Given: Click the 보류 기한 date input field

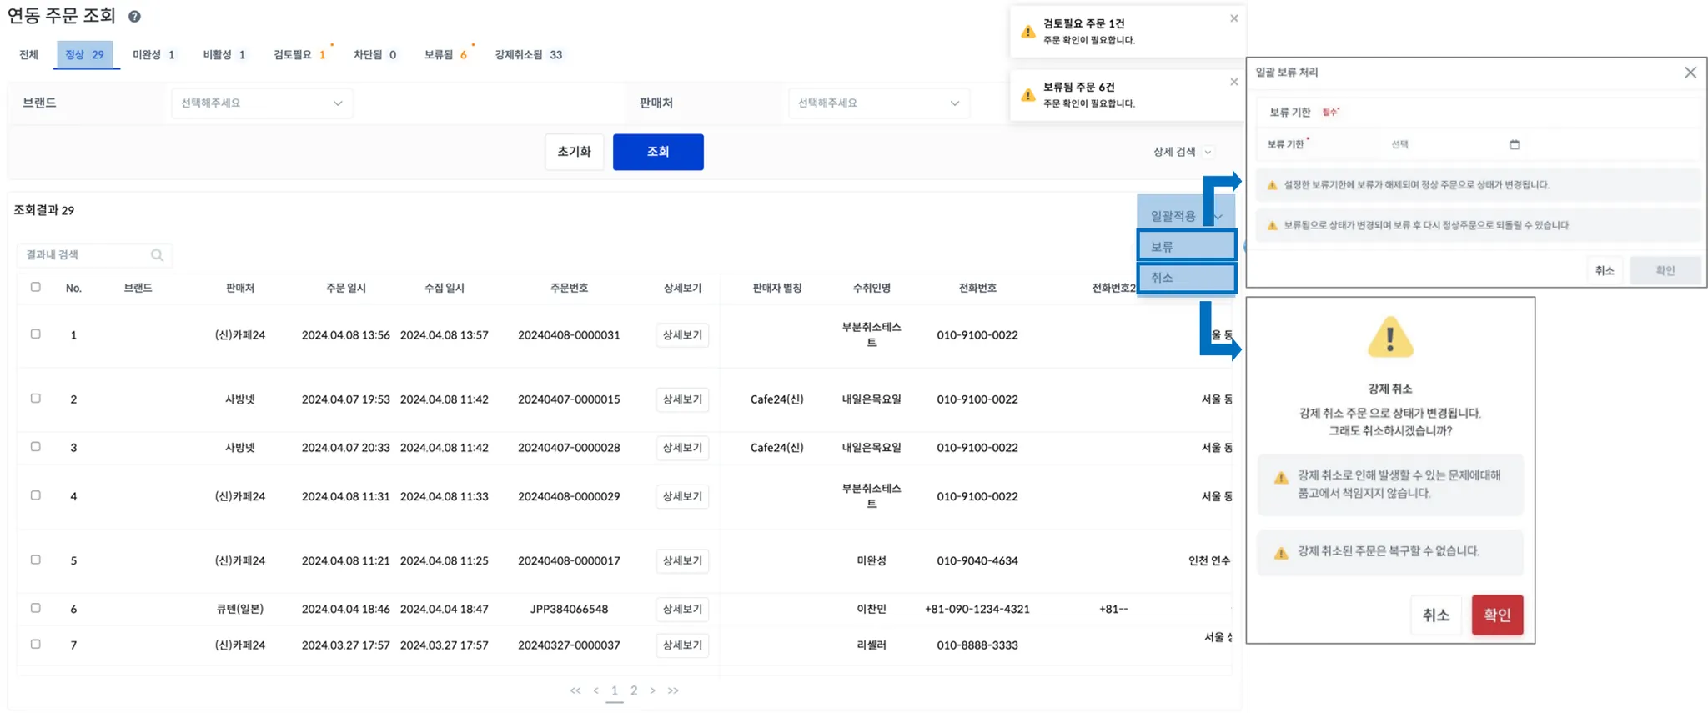Looking at the screenshot, I should (x=1454, y=144).
